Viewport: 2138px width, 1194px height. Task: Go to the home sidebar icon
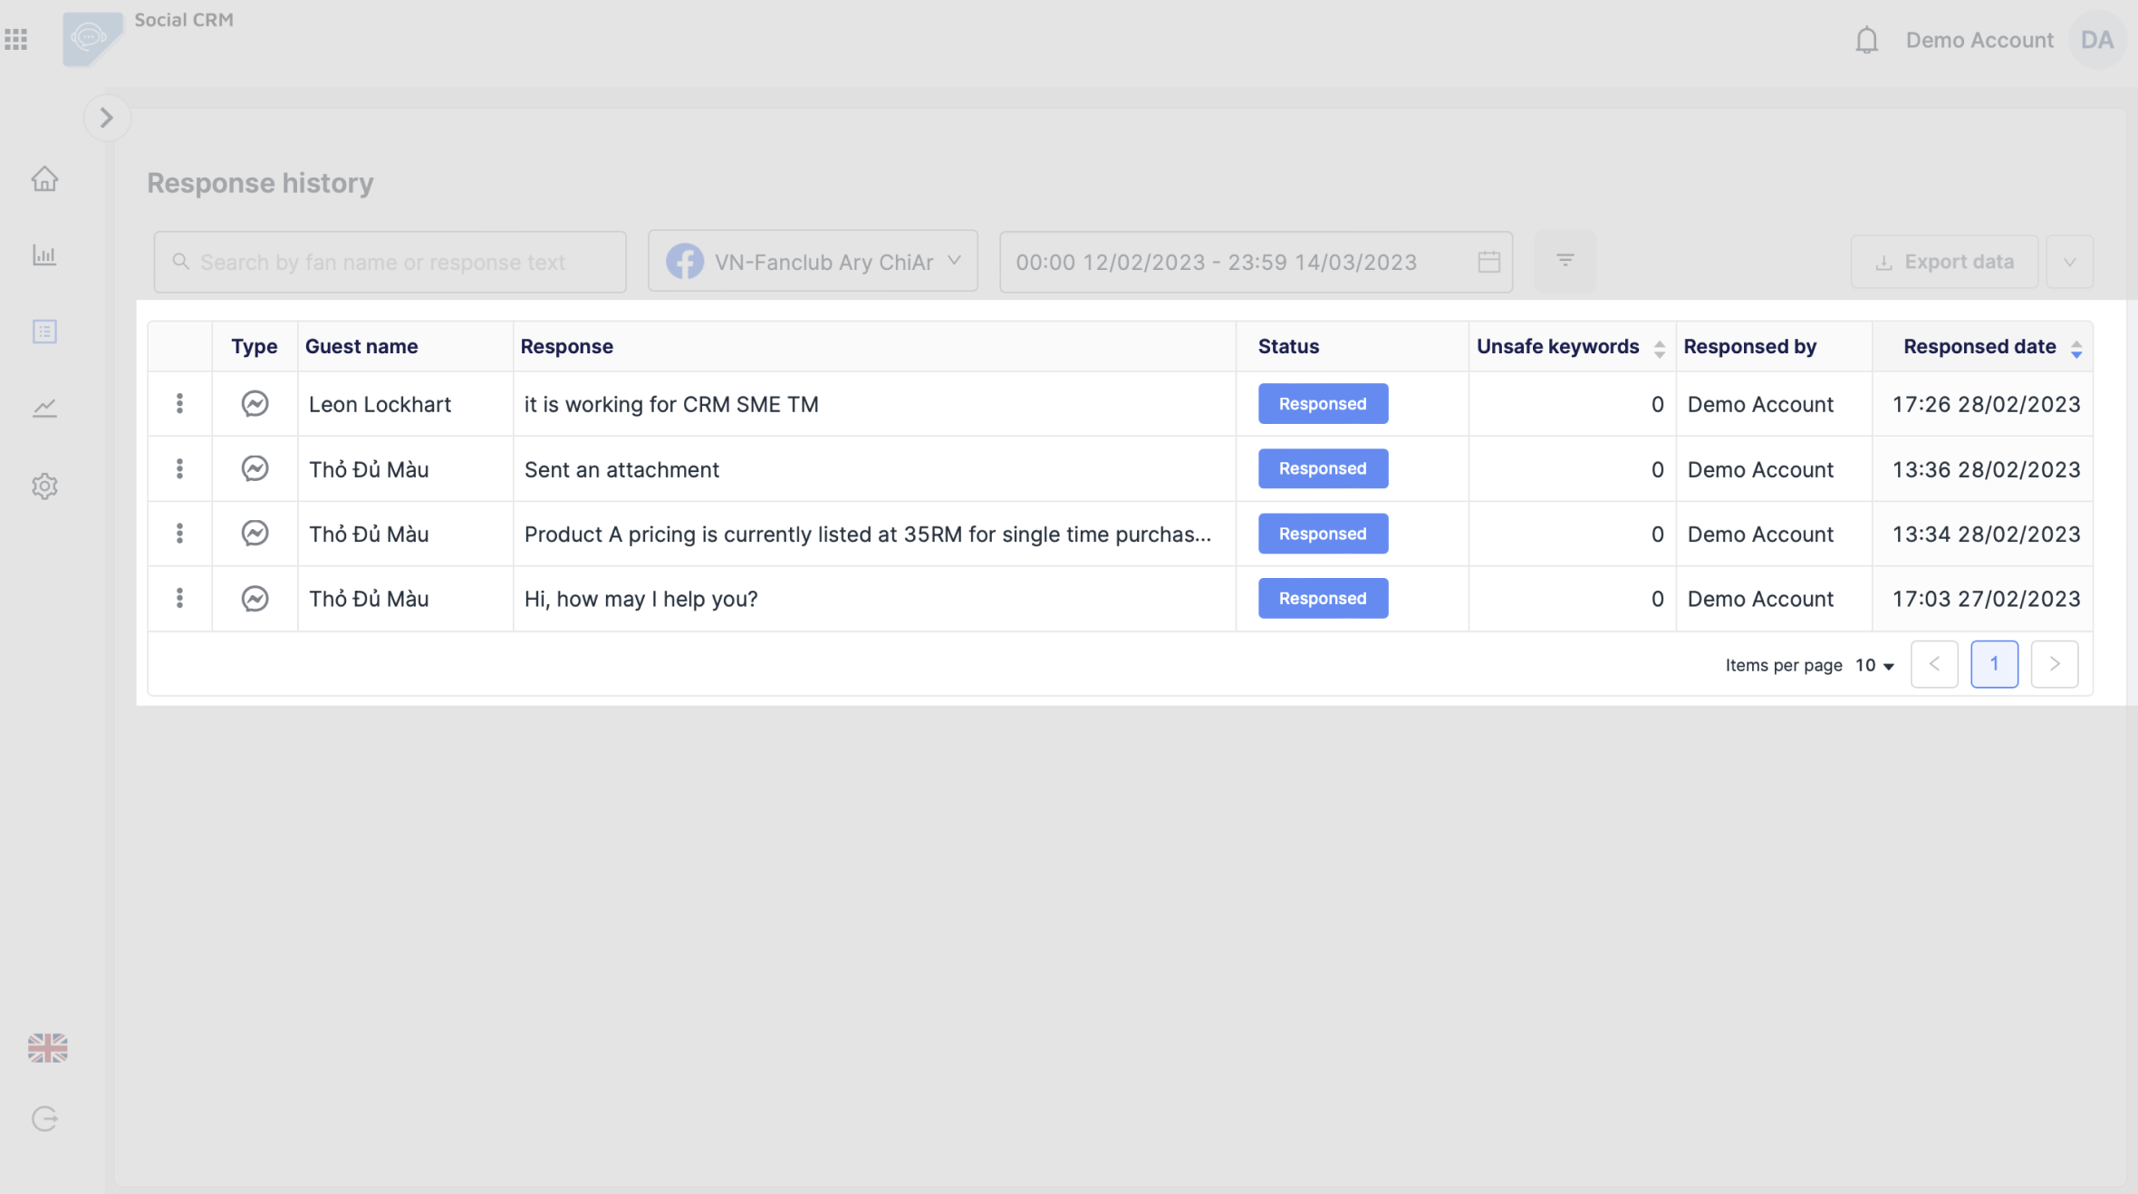(44, 179)
